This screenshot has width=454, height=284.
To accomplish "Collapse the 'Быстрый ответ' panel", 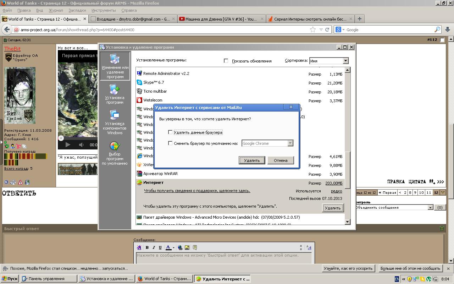I will click(442, 228).
